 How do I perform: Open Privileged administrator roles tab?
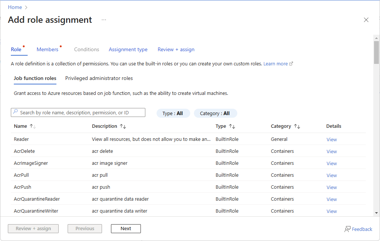click(x=99, y=78)
